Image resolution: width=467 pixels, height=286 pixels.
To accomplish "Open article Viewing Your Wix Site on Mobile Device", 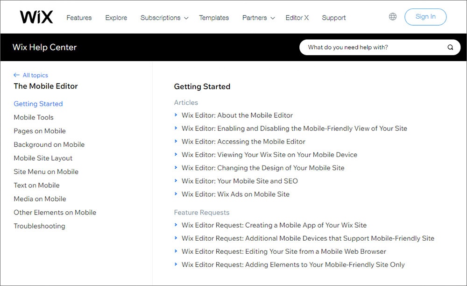I will pyautogui.click(x=269, y=155).
